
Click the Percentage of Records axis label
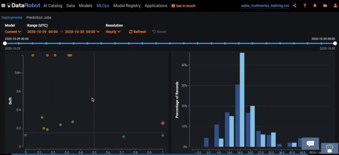click(177, 100)
